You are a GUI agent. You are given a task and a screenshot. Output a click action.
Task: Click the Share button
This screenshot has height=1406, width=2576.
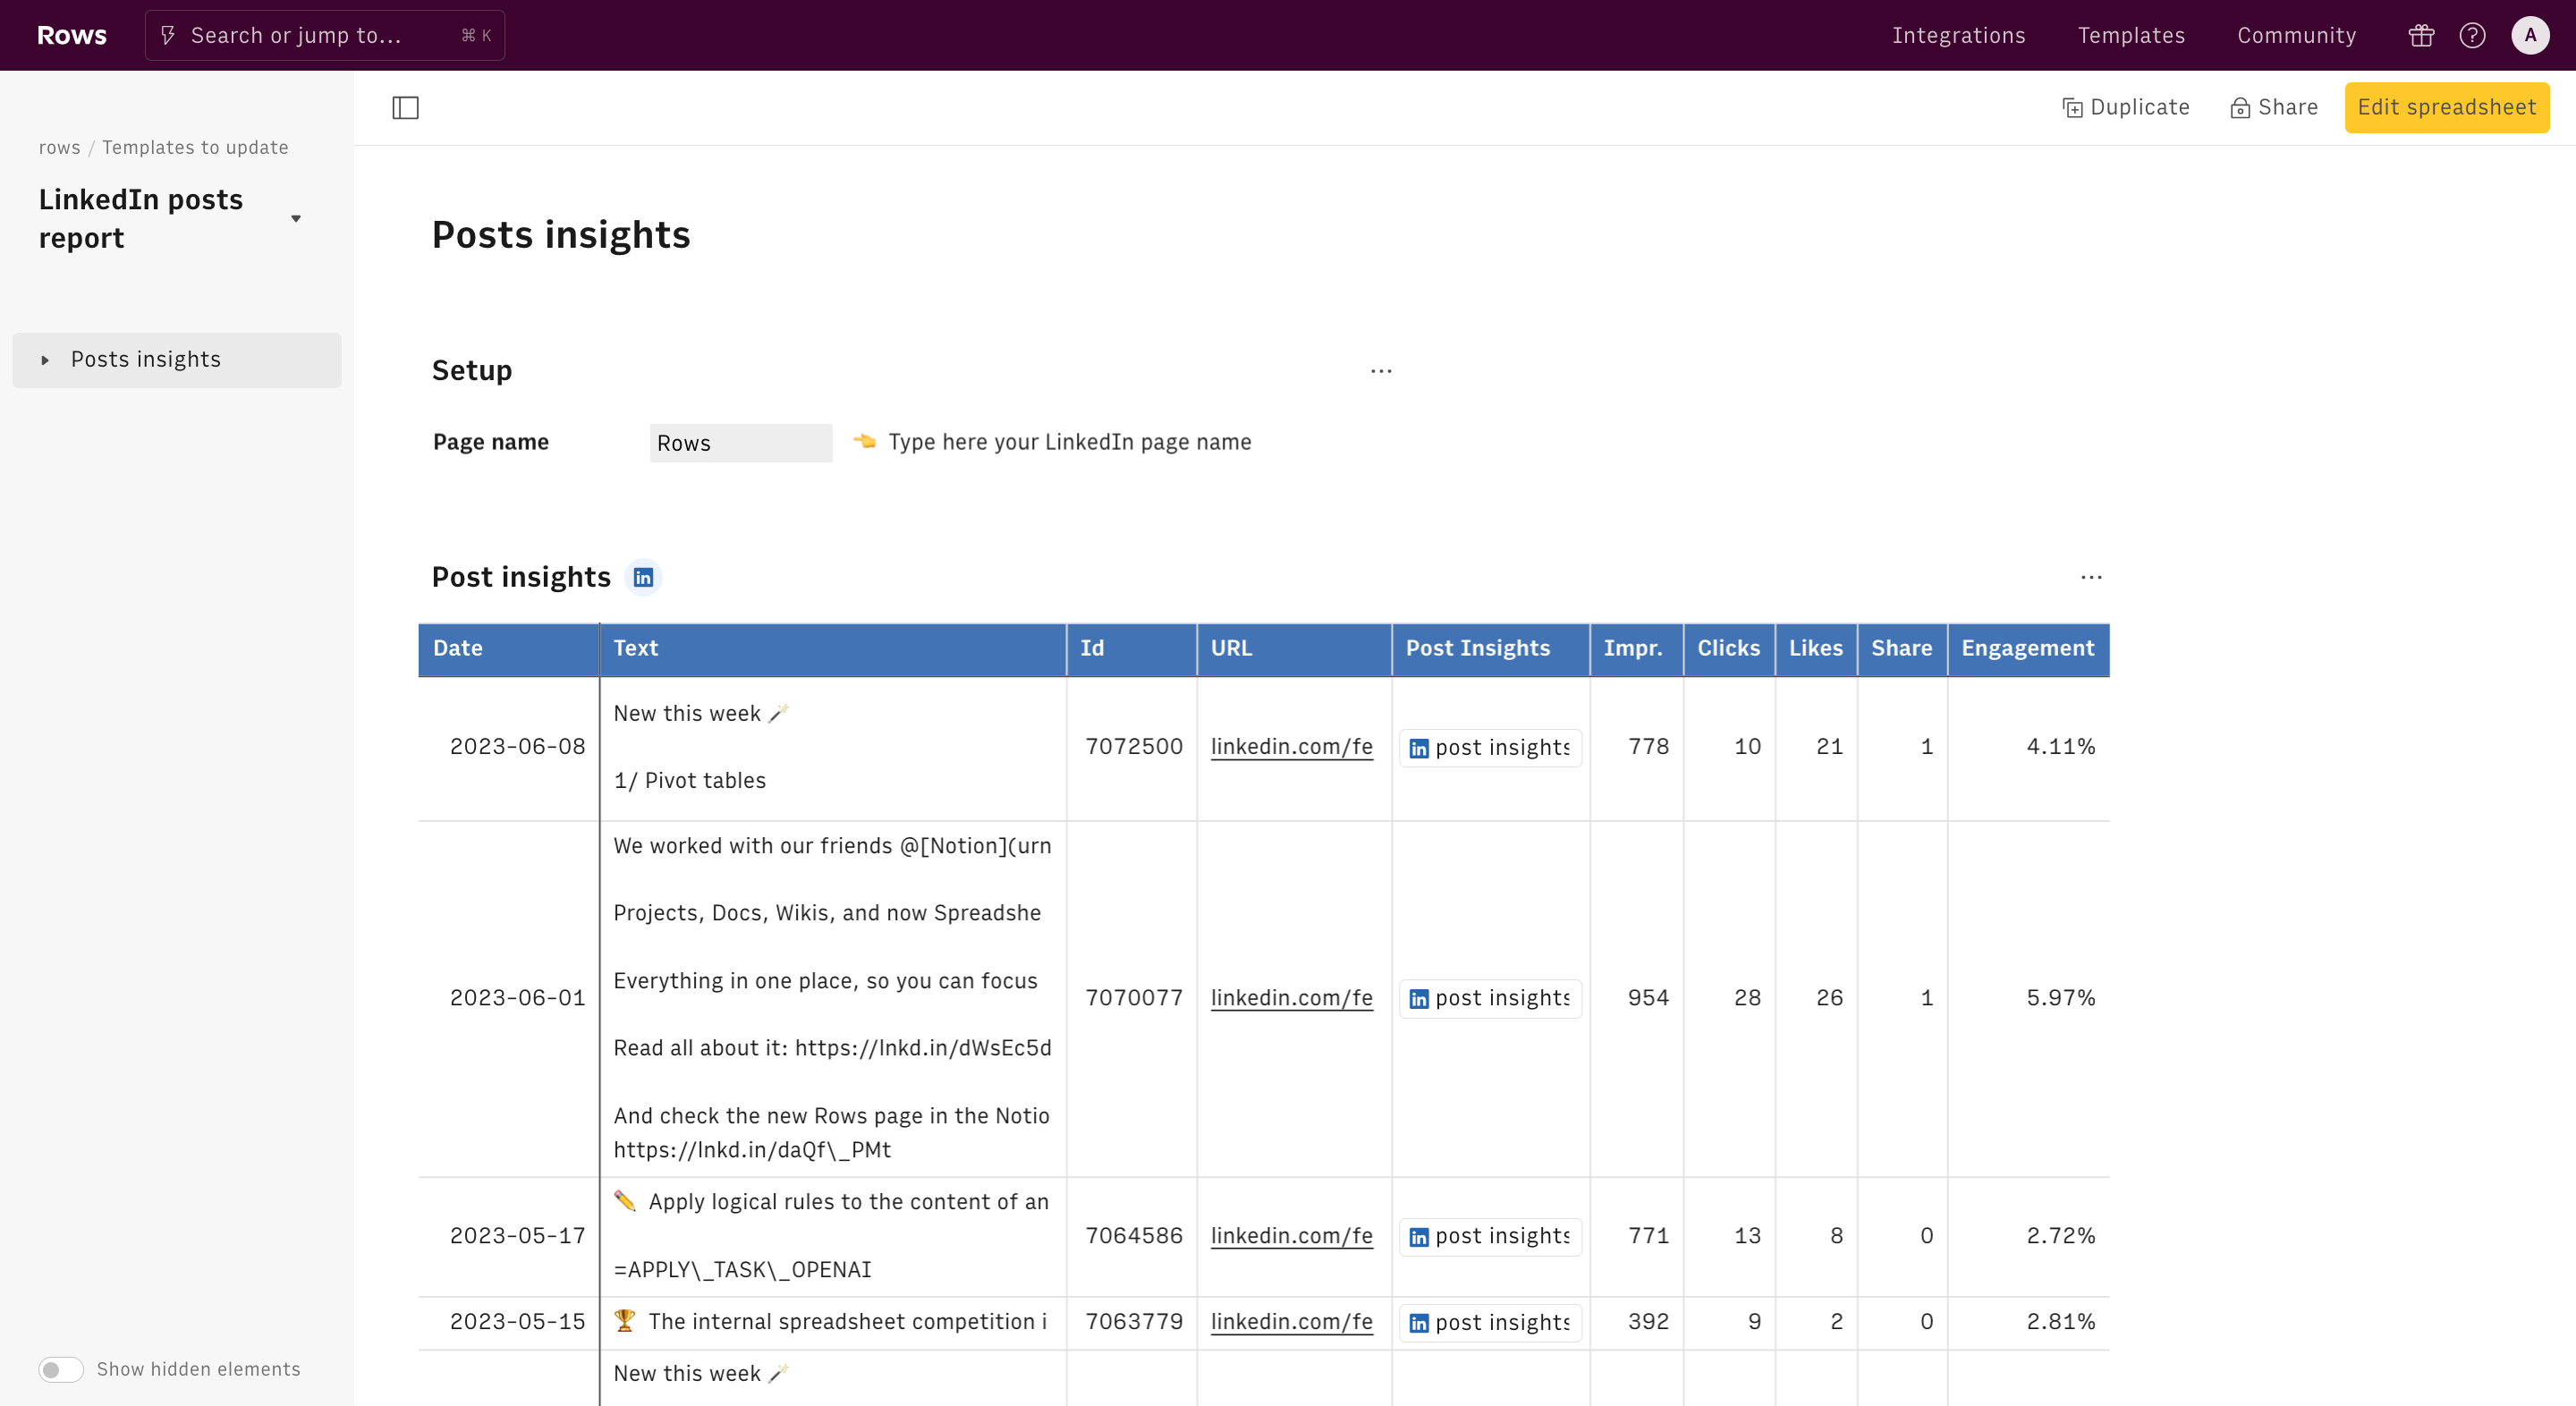click(2274, 107)
